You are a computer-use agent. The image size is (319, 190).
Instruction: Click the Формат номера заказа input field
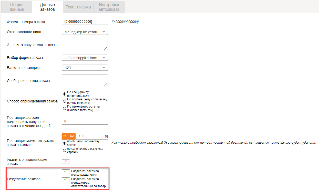(x=85, y=22)
